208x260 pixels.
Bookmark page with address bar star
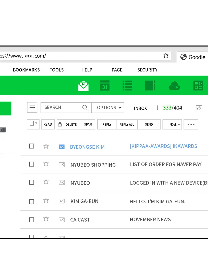166,56
